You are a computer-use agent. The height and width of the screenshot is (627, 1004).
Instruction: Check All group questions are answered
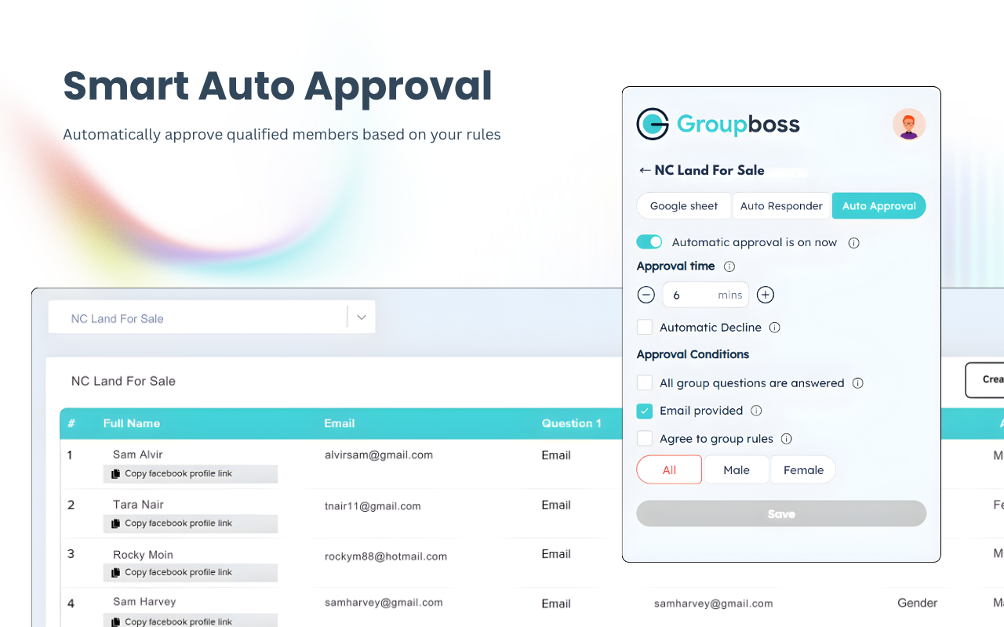(645, 383)
